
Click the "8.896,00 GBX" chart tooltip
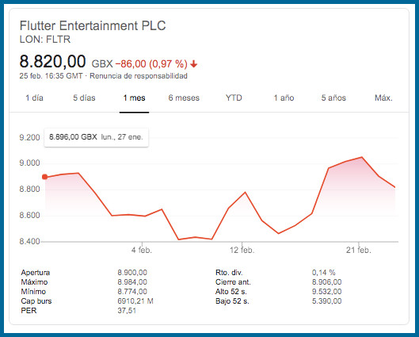pos(96,137)
